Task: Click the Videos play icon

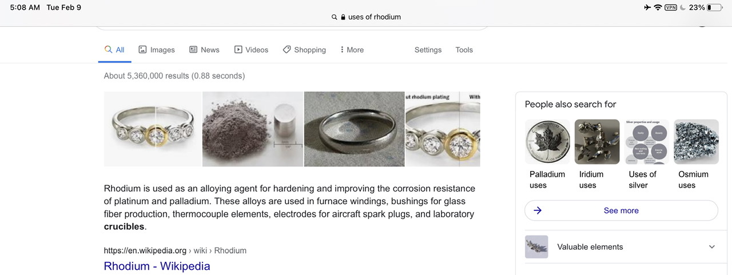Action: tap(238, 50)
